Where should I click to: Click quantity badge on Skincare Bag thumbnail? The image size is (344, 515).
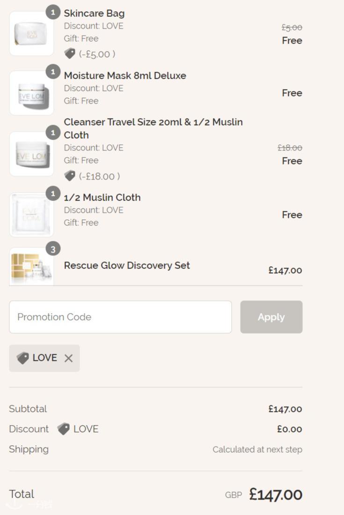click(x=53, y=12)
